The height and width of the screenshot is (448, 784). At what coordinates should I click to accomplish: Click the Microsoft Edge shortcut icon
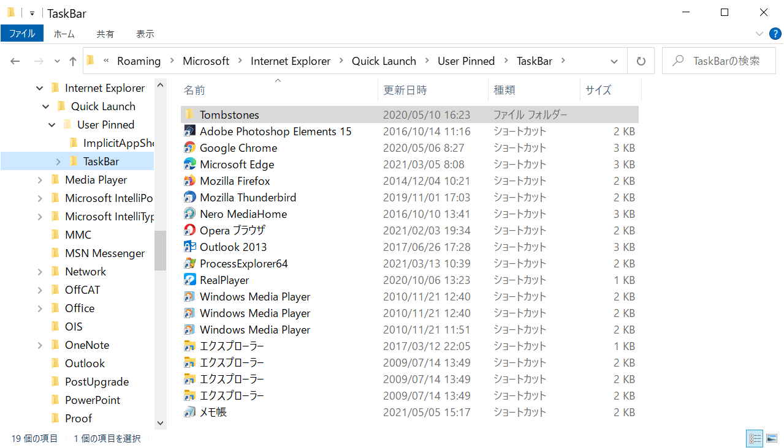point(190,164)
